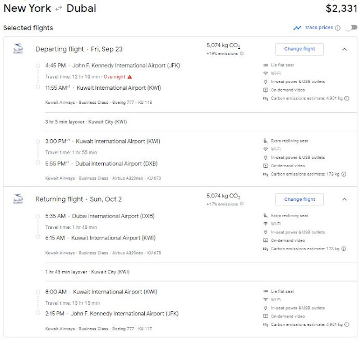This screenshot has height=340, width=359.
Task: Click the 3 hr 5 min layover row
Action: tap(86, 122)
